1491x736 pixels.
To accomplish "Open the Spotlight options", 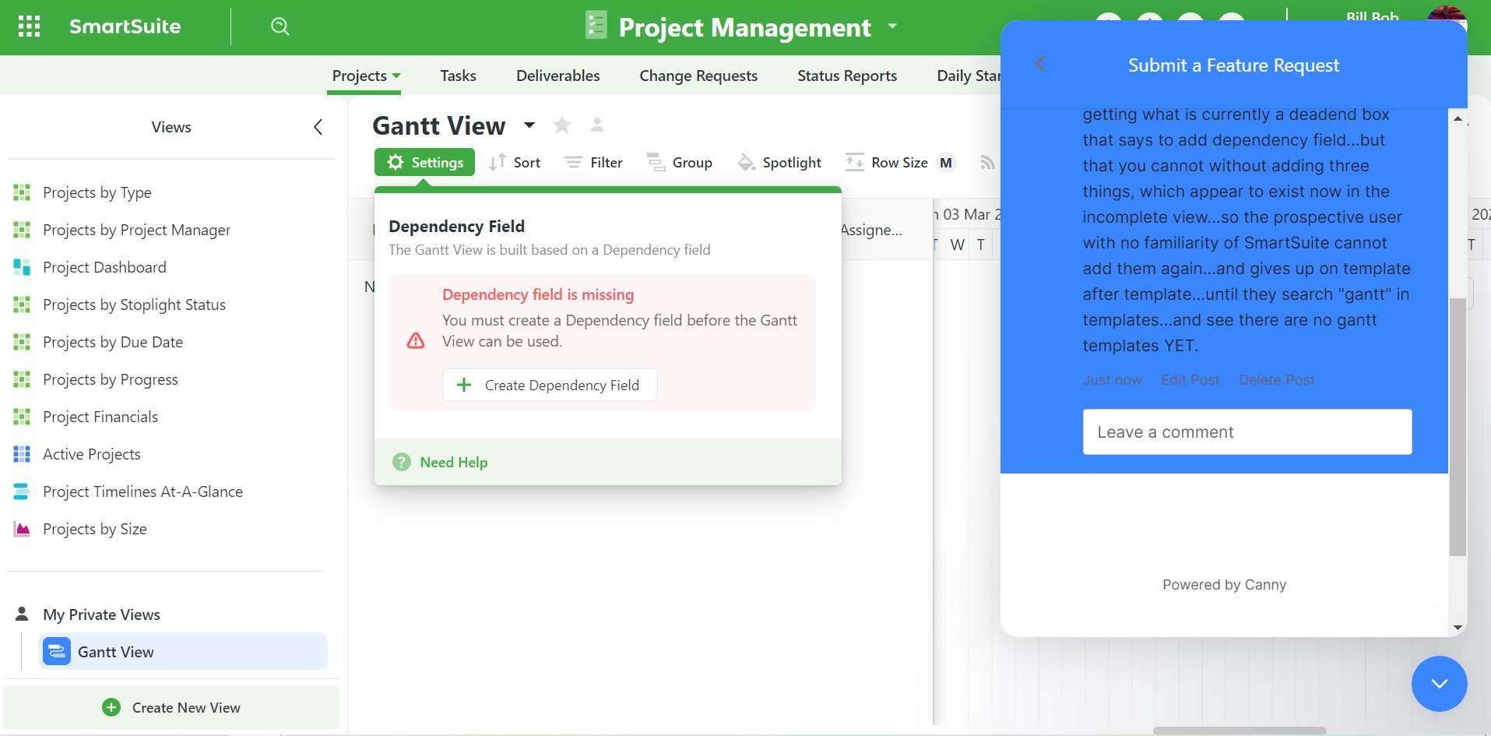I will (779, 162).
